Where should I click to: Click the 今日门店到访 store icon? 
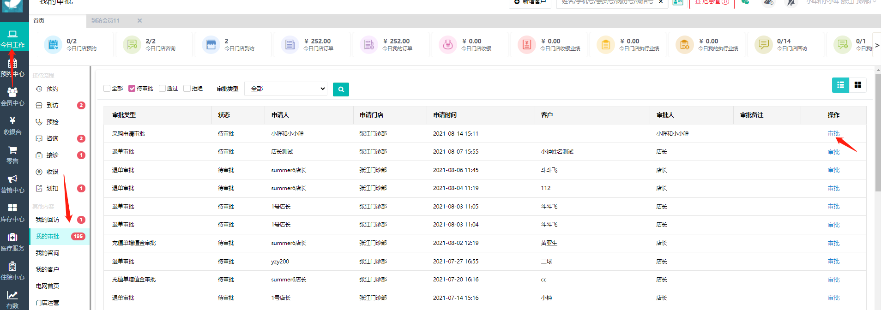pos(211,45)
